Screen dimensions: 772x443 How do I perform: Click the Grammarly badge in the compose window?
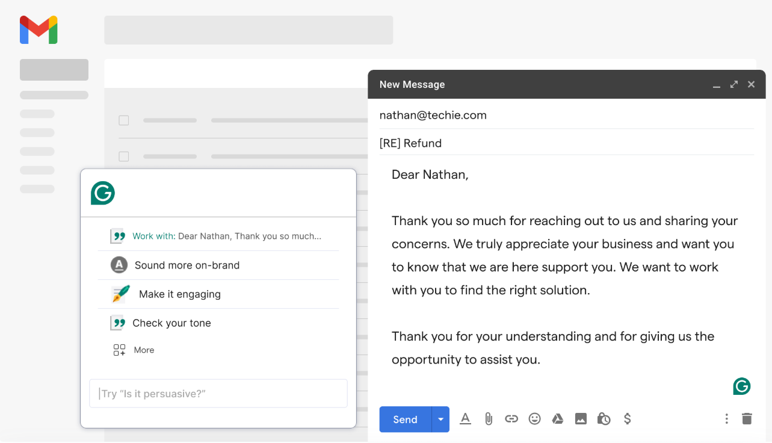[x=742, y=386]
